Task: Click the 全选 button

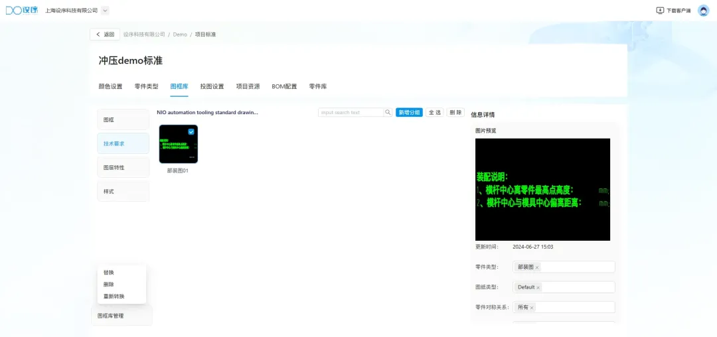Action: click(x=434, y=112)
